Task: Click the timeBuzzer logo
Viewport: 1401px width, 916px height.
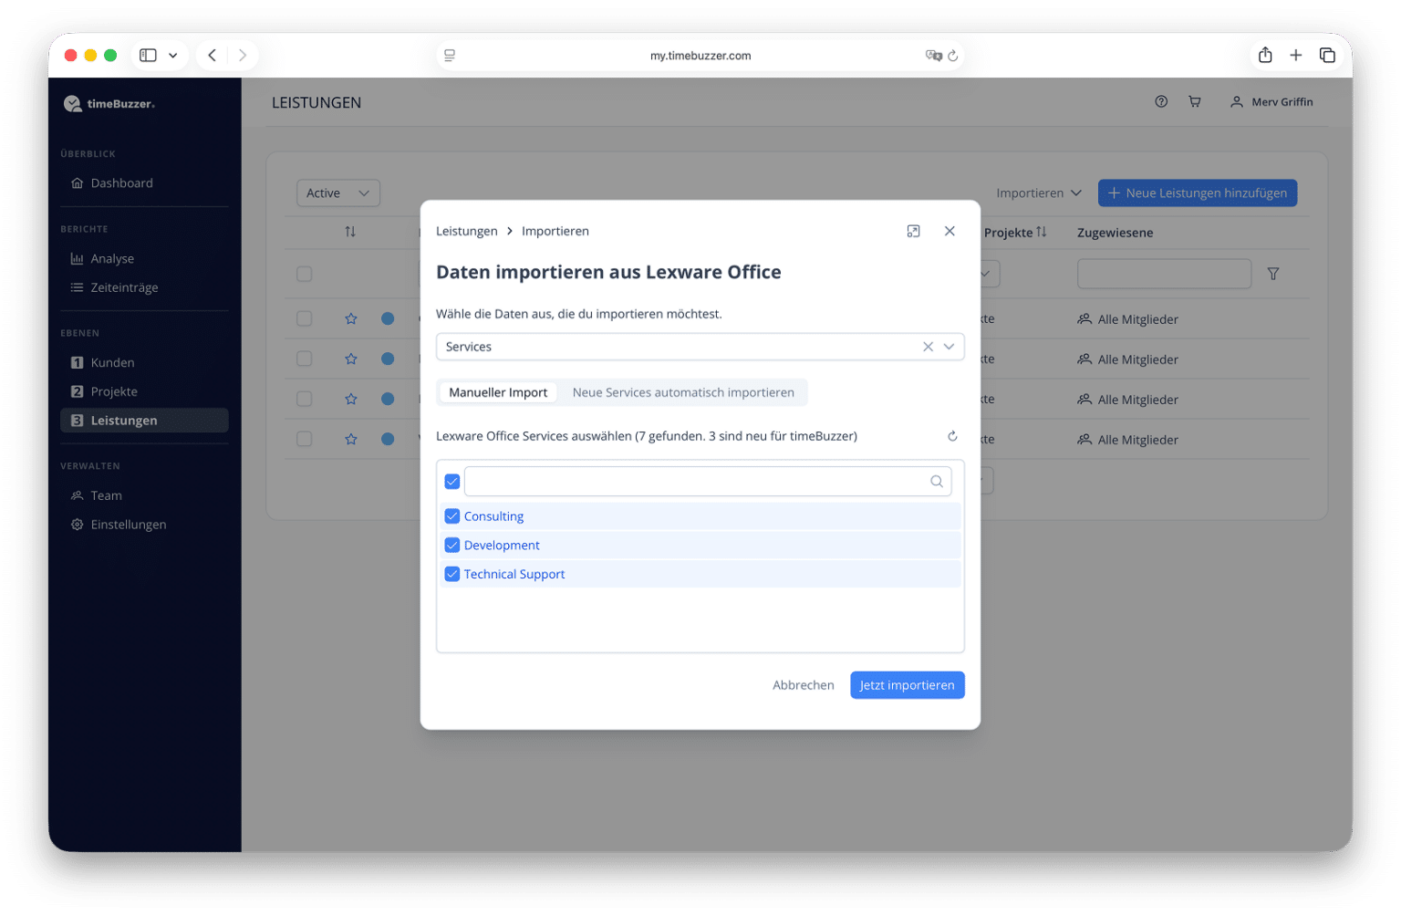Action: click(x=109, y=104)
